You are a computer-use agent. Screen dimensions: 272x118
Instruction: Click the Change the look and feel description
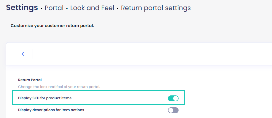point(59,86)
